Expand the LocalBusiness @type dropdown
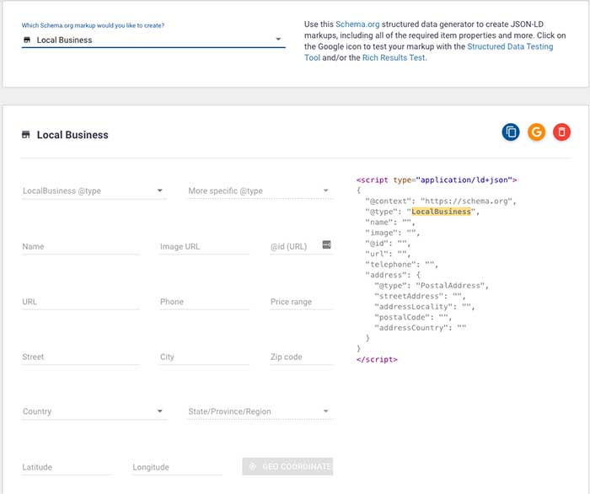This screenshot has width=590, height=494. [94, 191]
